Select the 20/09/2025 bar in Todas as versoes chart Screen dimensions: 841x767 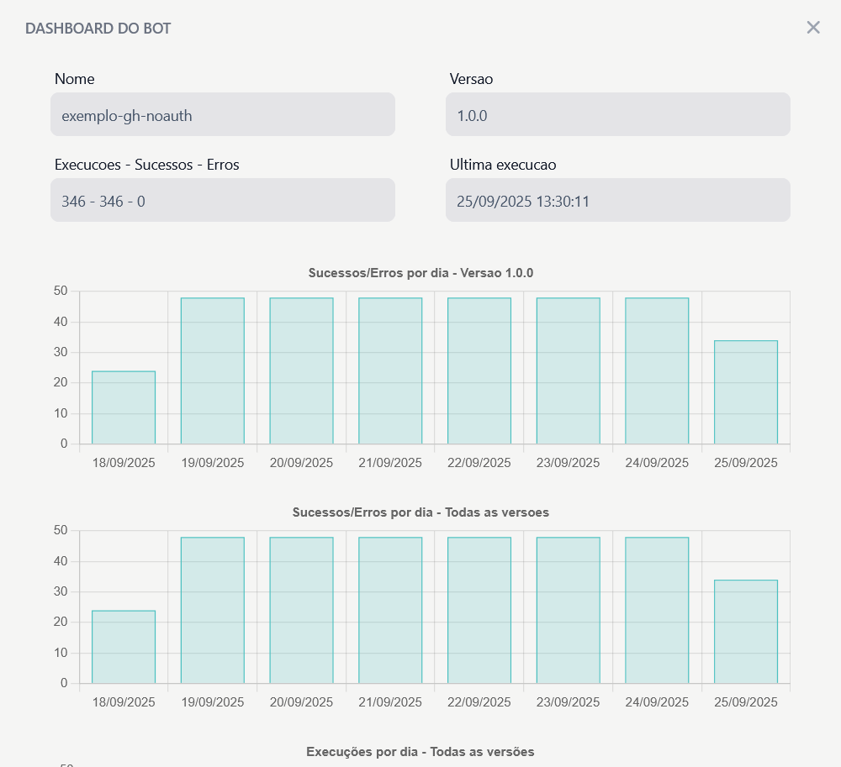[301, 611]
